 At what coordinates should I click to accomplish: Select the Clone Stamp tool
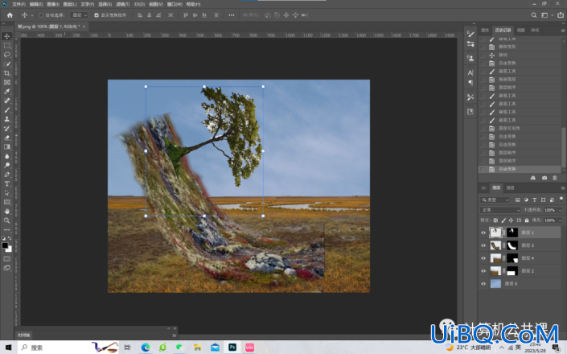7,119
